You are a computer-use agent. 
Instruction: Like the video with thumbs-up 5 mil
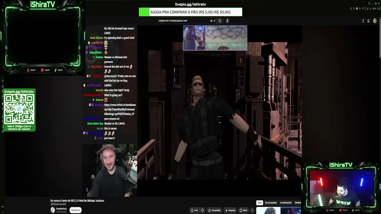(194, 210)
